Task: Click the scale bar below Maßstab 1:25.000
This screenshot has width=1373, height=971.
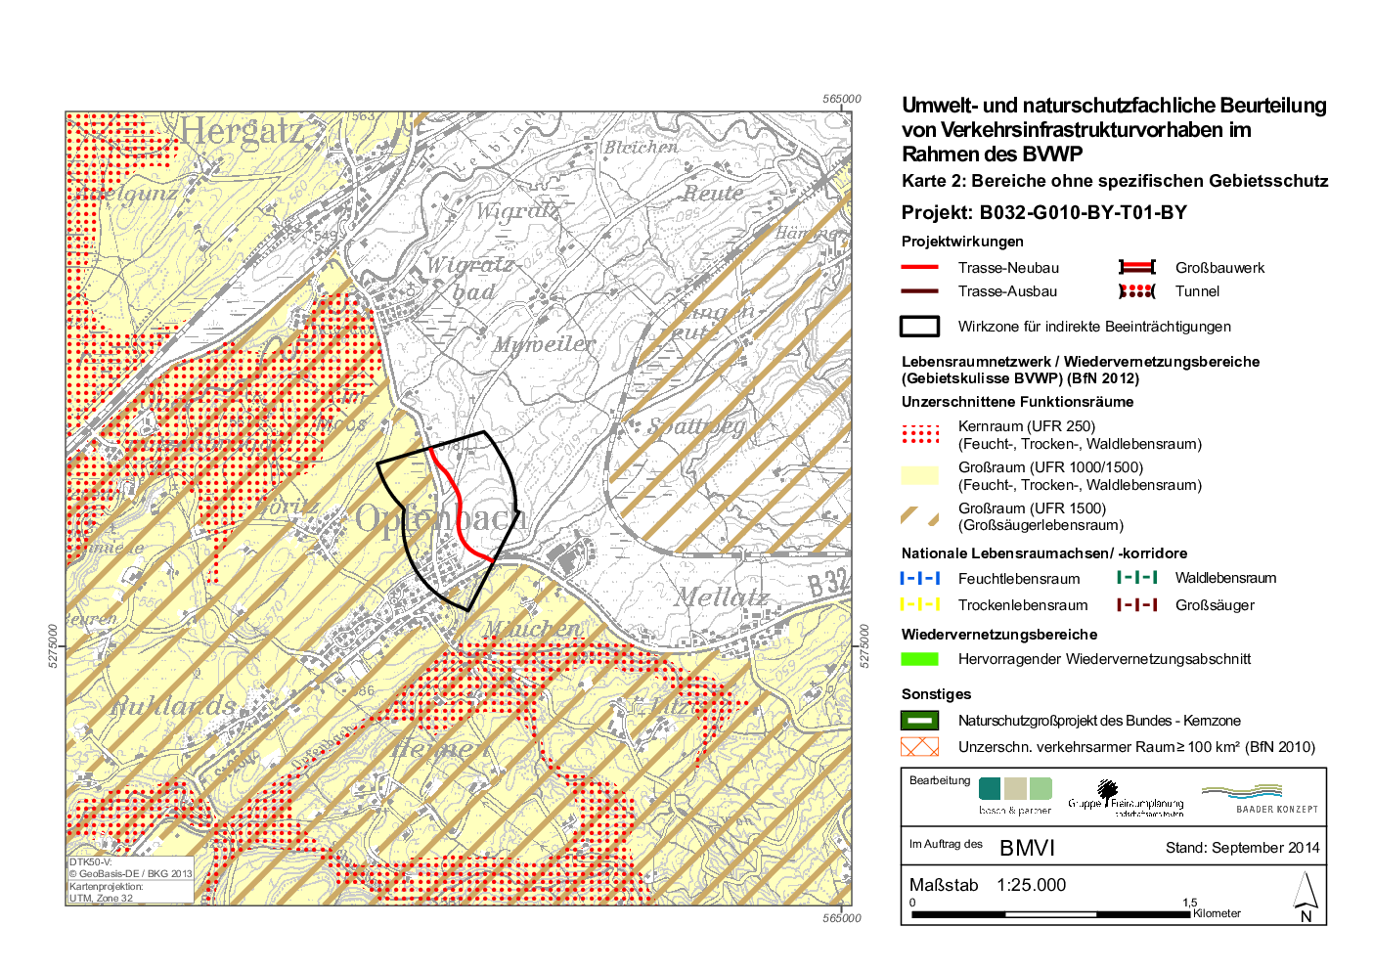Action: 1050,913
